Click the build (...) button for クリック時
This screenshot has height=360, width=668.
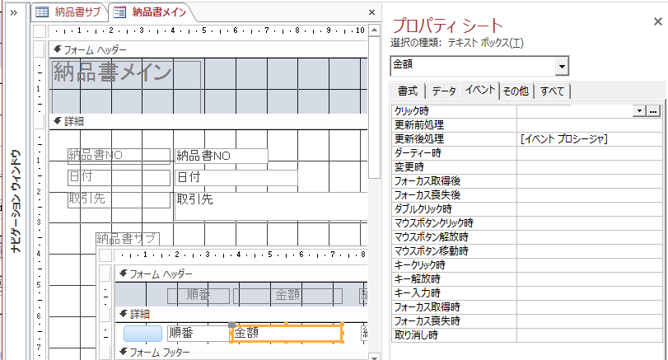[x=653, y=110]
